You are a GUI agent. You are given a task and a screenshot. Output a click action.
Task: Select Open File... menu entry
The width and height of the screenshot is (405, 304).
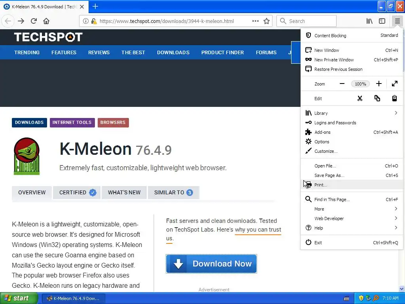(352, 166)
